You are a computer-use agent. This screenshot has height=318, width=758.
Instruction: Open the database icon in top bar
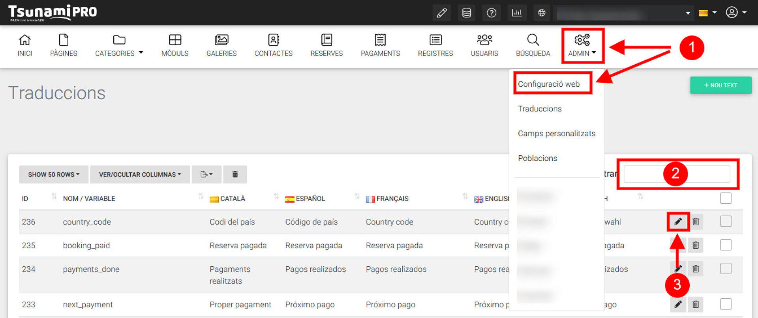pos(467,13)
